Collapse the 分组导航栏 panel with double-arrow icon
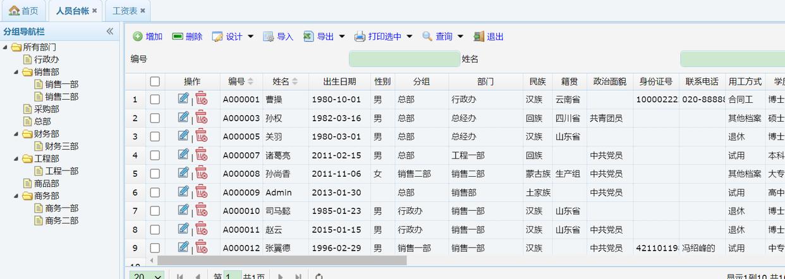Viewport: 785px width, 279px height. (x=110, y=32)
